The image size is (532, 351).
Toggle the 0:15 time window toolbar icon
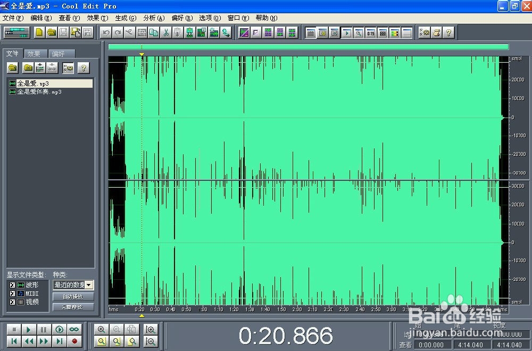point(370,33)
